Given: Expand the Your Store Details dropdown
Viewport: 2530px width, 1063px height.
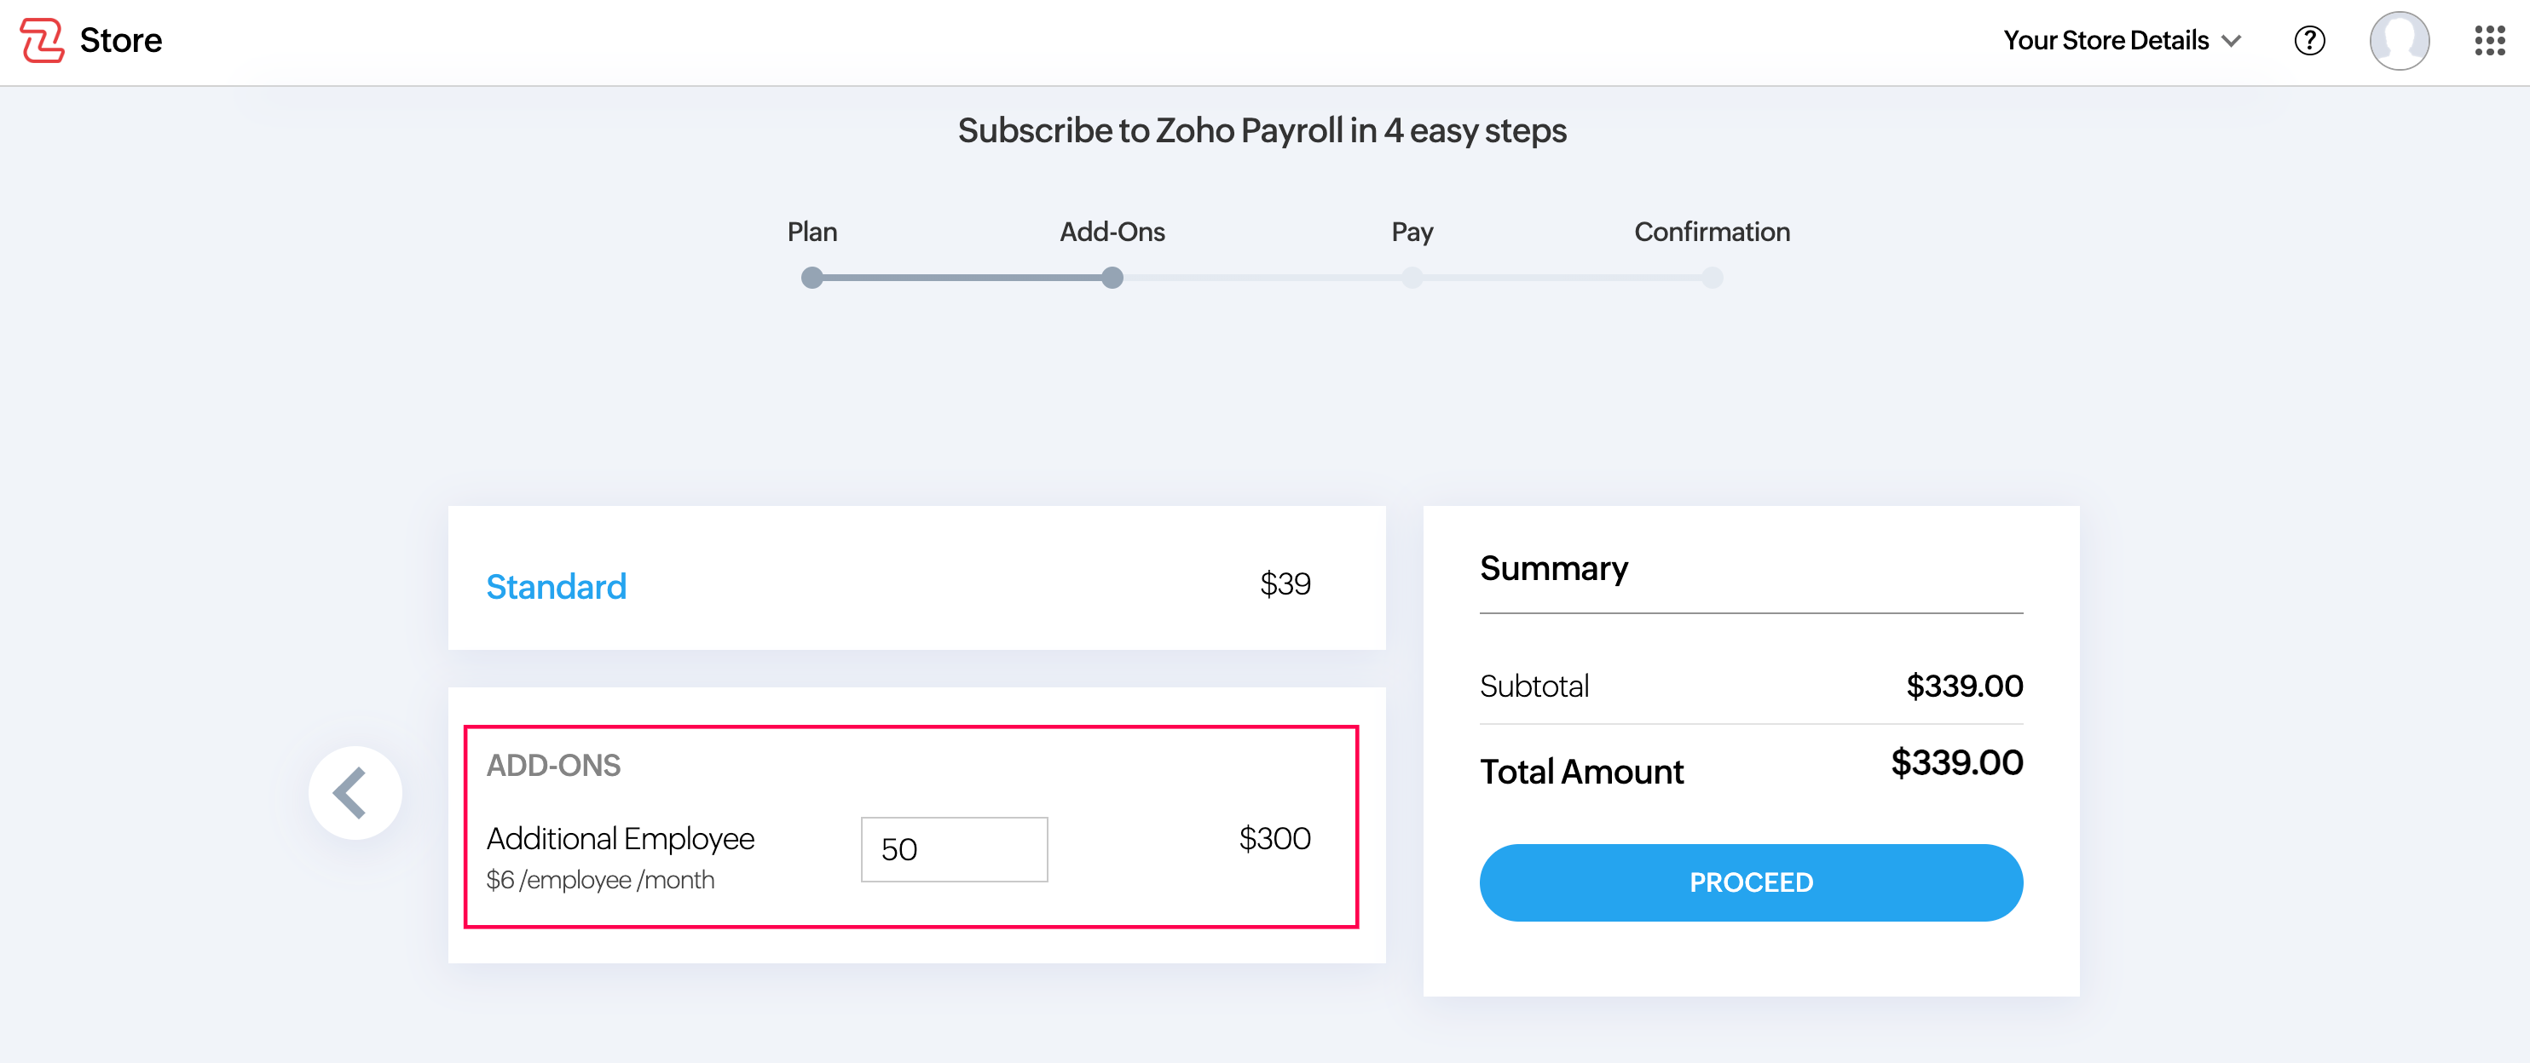Looking at the screenshot, I should [x=2122, y=40].
